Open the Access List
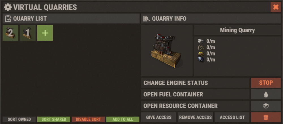The height and width of the screenshot is (124, 283). pos(232,117)
